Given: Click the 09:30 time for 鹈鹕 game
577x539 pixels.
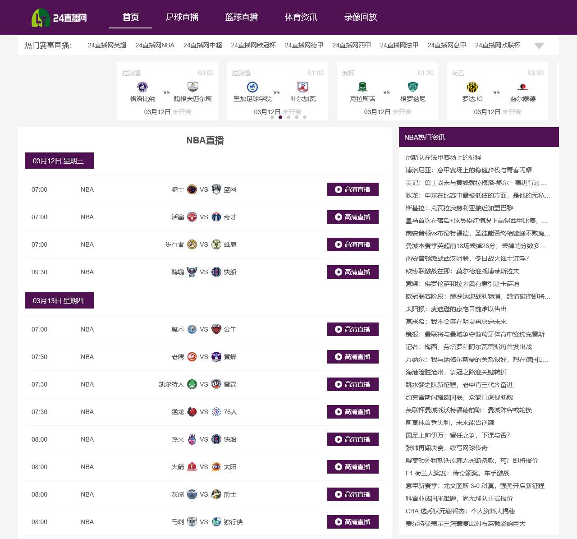Looking at the screenshot, I should coord(39,272).
